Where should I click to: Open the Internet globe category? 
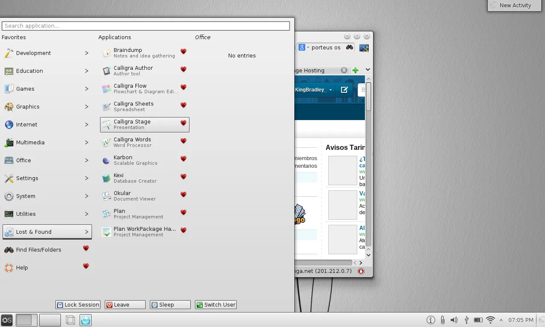coord(9,125)
